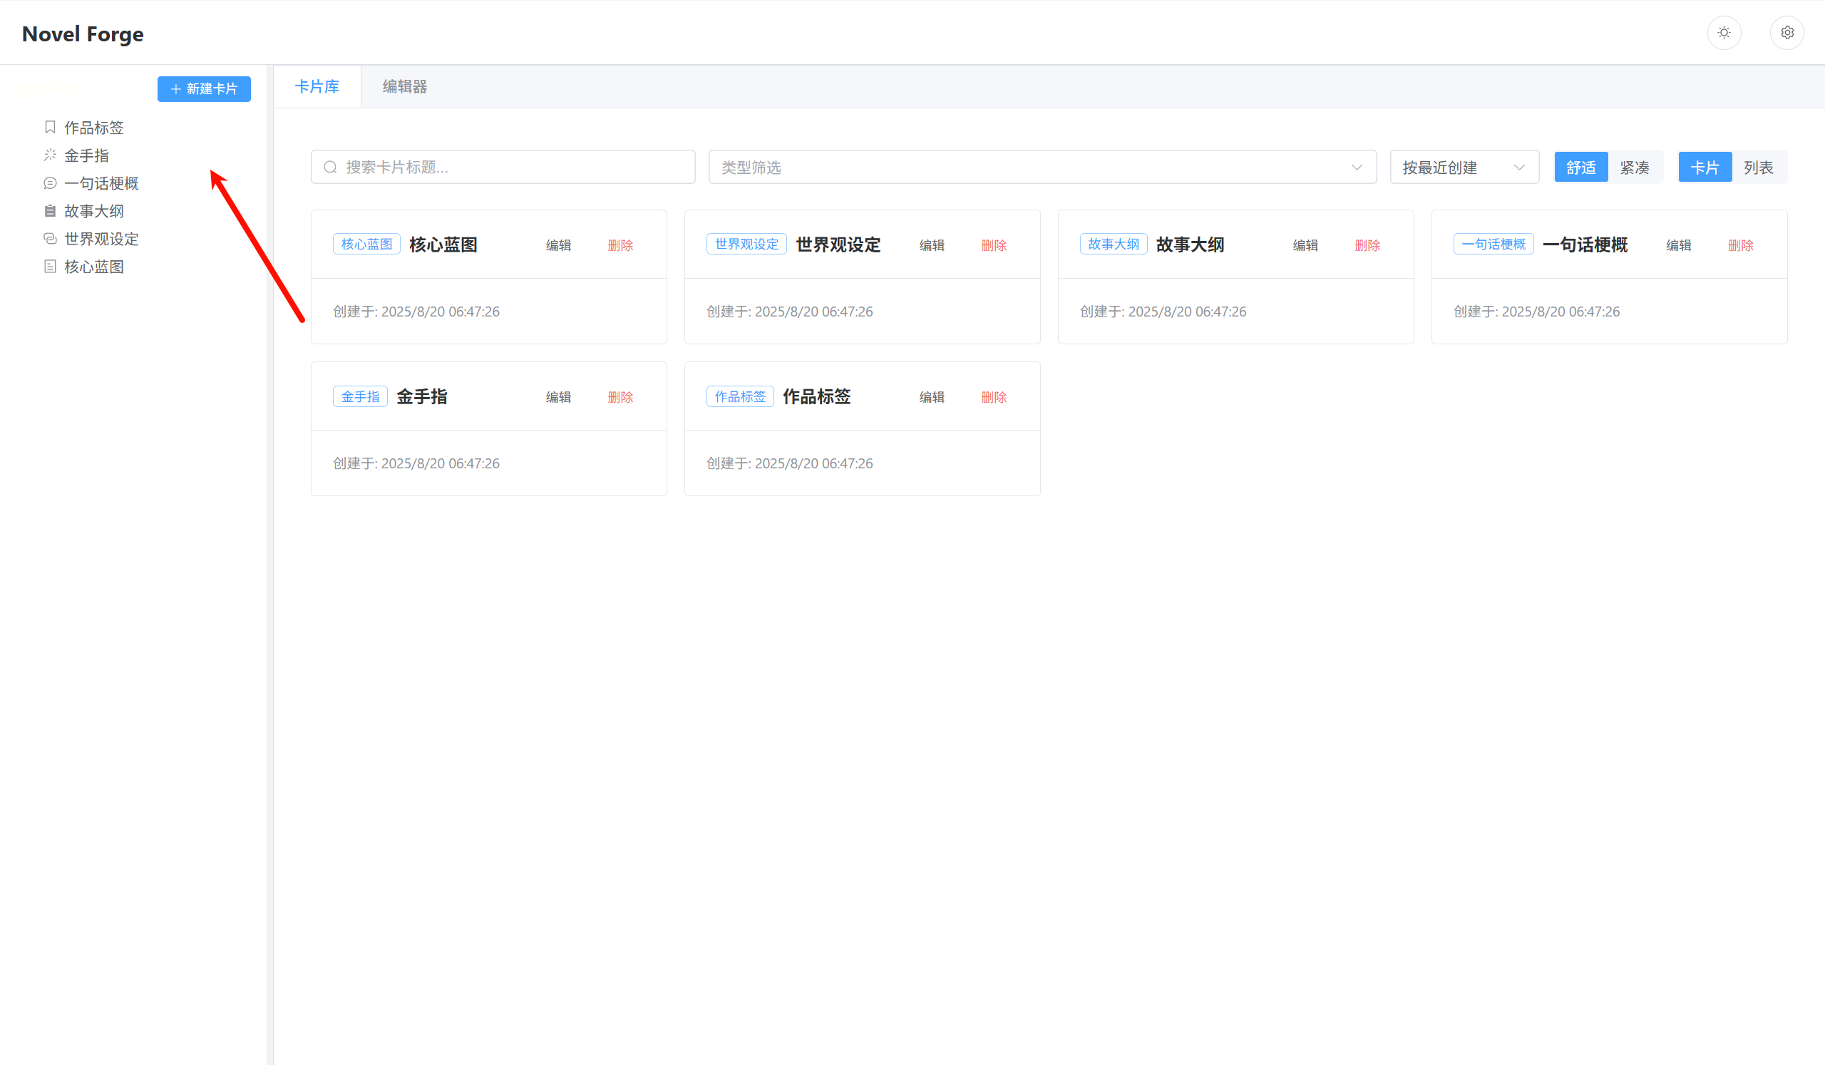Expand the 类型筛选 dropdown
The height and width of the screenshot is (1065, 1825).
[1042, 168]
